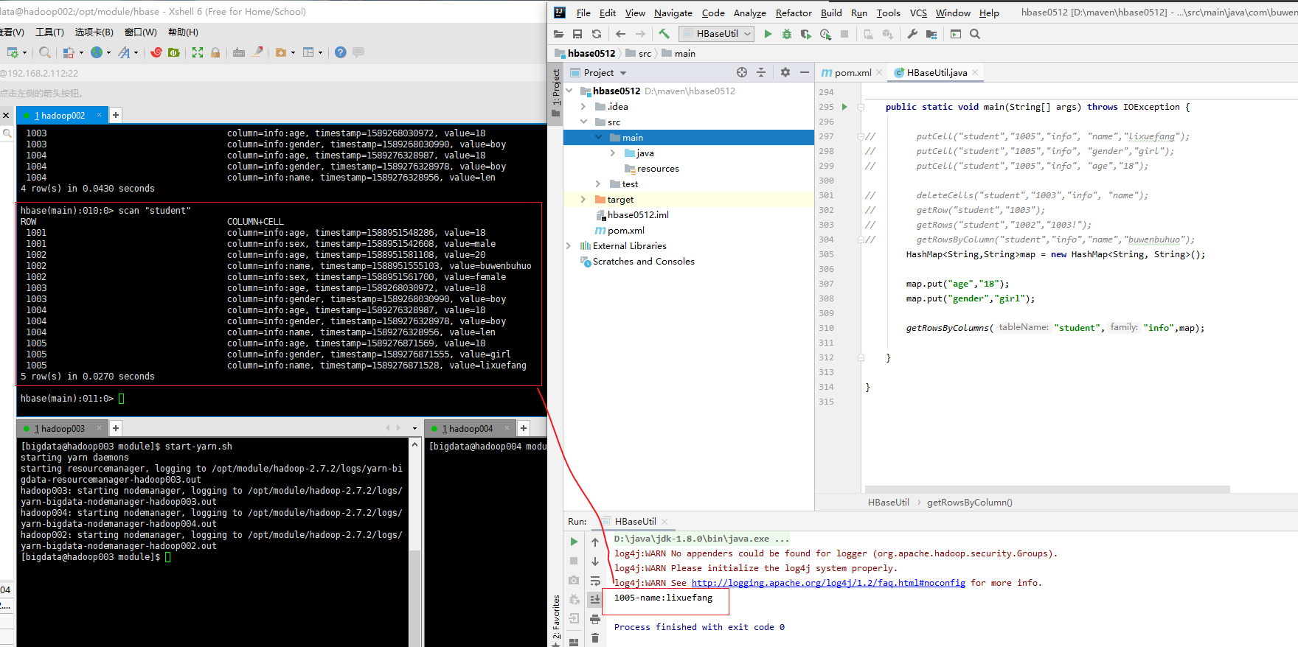This screenshot has width=1298, height=647.
Task: Expand the java folder node
Action: (613, 153)
